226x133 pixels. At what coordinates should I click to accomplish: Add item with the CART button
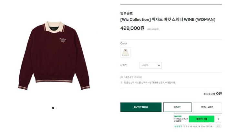[177, 107]
